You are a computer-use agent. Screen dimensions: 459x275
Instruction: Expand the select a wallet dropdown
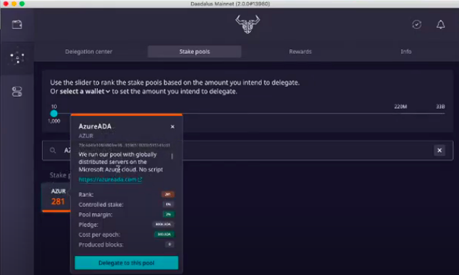(x=85, y=92)
